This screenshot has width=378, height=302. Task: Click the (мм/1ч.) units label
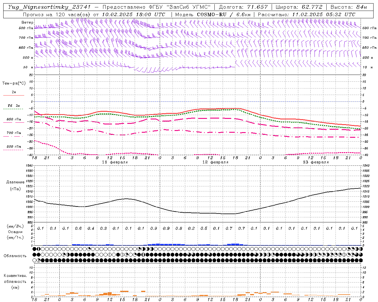coord(15,237)
